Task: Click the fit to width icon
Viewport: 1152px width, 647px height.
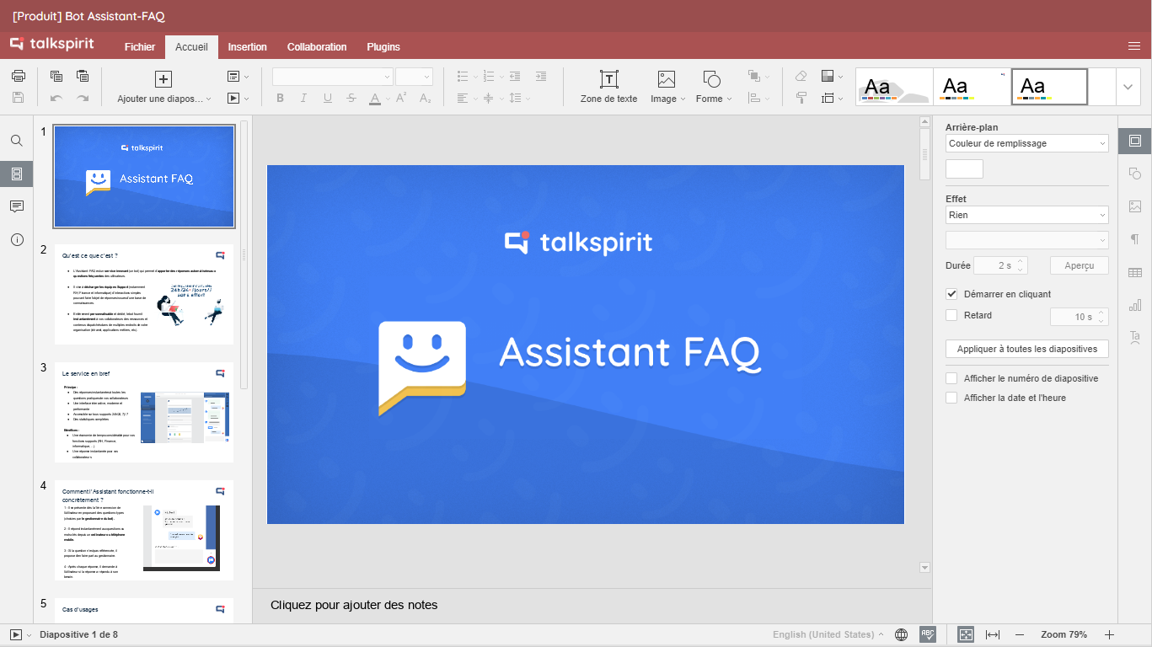Action: point(993,634)
